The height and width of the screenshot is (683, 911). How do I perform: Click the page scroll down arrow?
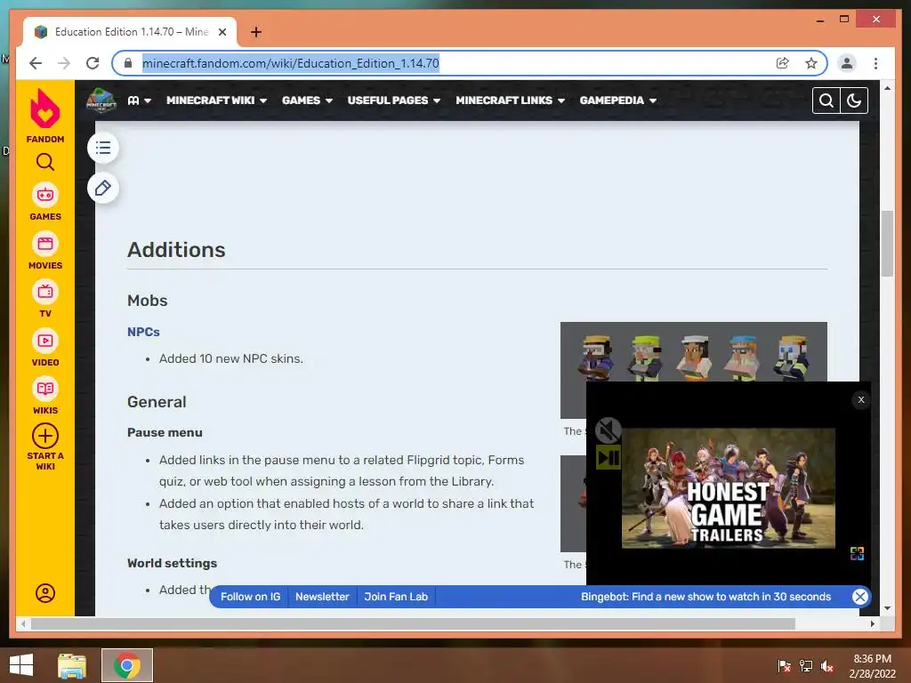[x=887, y=608]
